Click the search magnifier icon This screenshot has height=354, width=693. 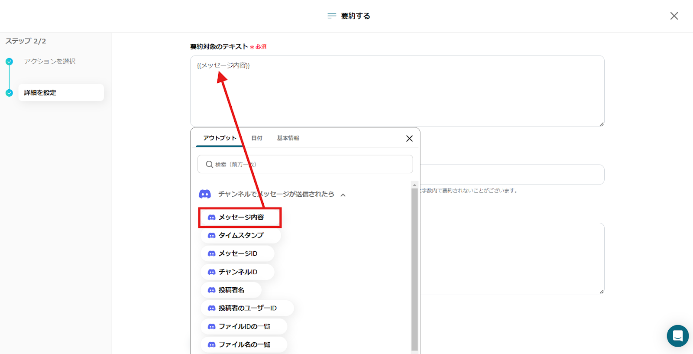tap(209, 165)
